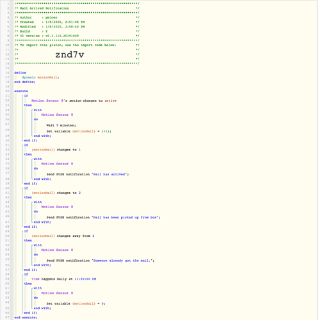Click the "if" keyword on line 58
This screenshot has height=320, width=319.
[26, 275]
